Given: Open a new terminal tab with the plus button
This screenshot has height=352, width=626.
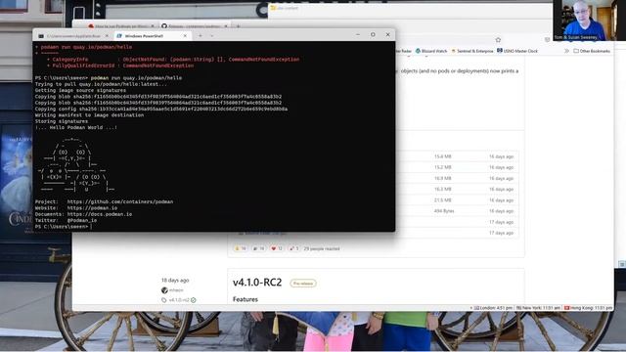Looking at the screenshot, I should point(201,36).
